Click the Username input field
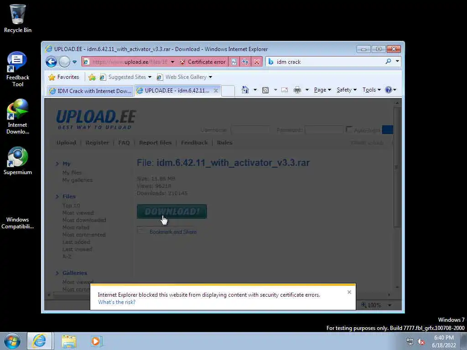This screenshot has height=350, width=467. (x=250, y=130)
